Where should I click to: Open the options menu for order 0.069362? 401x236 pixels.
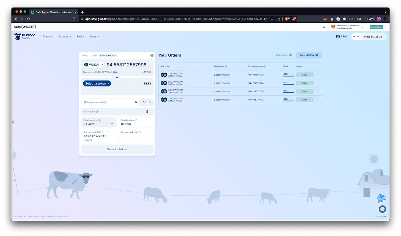(x=318, y=100)
